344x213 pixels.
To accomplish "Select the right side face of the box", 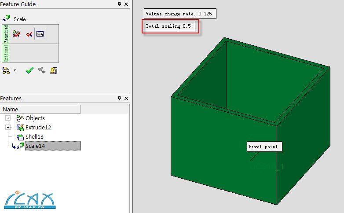I will point(304,136).
